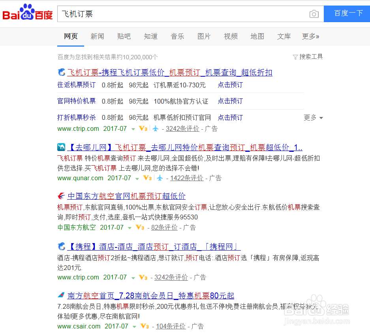Click 点击预订 in 打折机票秒杀 row

pos(230,117)
